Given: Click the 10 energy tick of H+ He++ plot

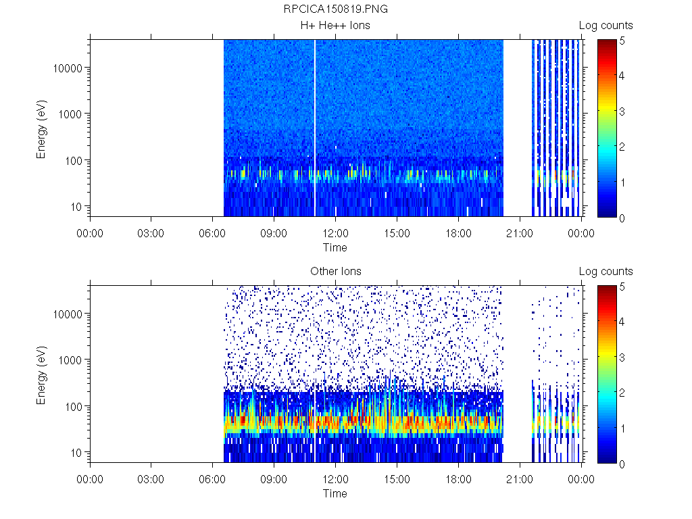Looking at the screenshot, I should [x=76, y=207].
